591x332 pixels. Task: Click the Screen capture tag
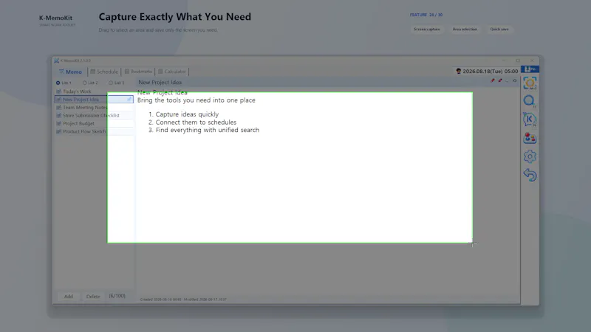coord(427,29)
